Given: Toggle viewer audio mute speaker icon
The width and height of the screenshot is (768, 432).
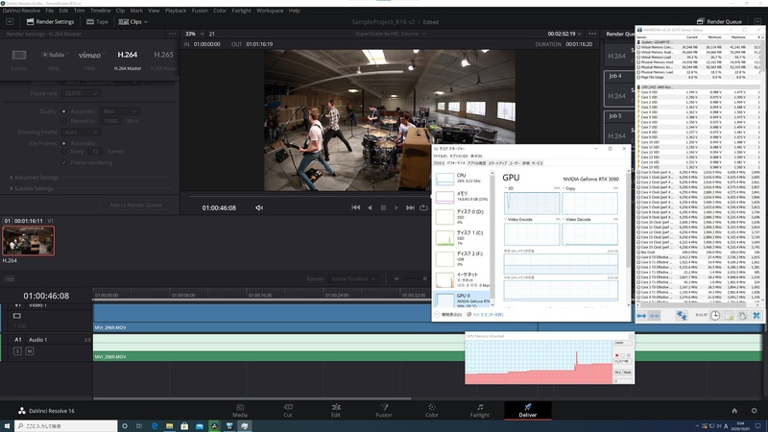Looking at the screenshot, I should tap(259, 207).
